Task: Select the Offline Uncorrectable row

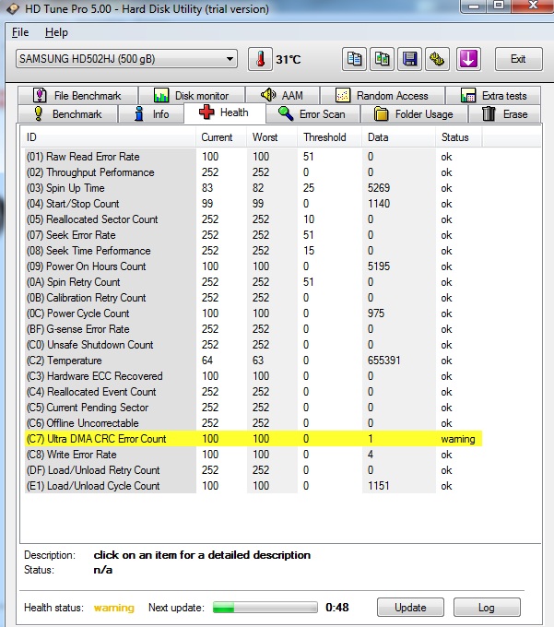Action: [x=253, y=423]
